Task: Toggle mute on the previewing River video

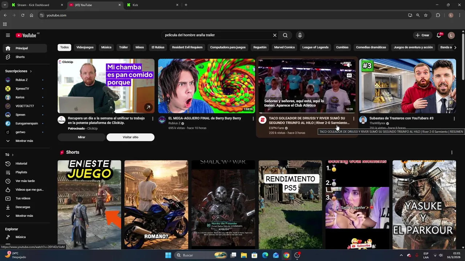Action: [x=349, y=65]
